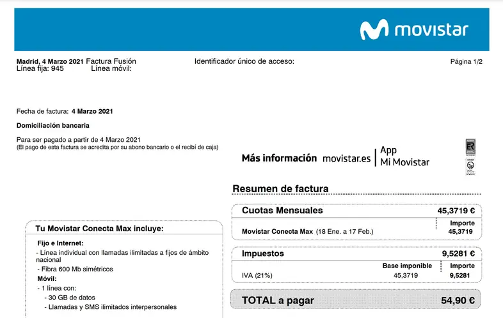Select the 'Fijo e Internet:' subheading
Viewport: 503px width, 318px height.
coord(60,243)
